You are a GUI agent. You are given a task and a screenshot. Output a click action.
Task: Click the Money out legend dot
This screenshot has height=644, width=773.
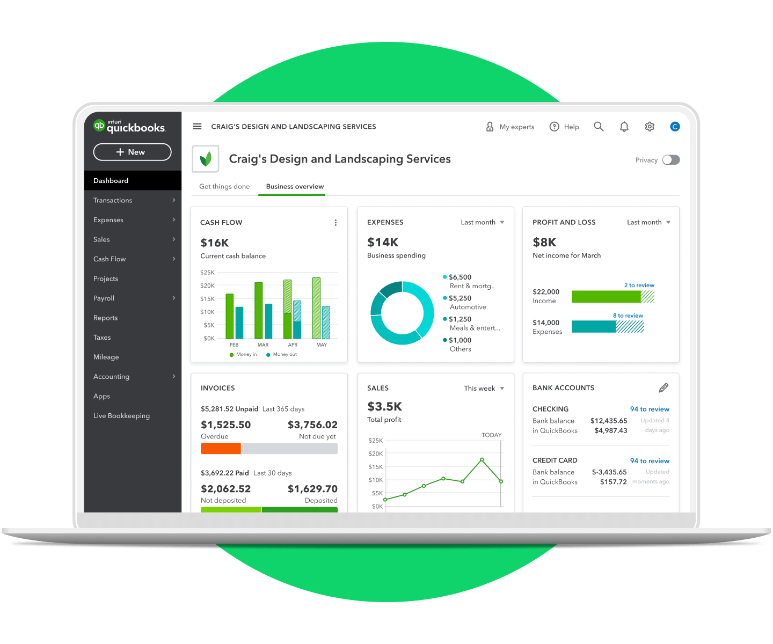(268, 355)
